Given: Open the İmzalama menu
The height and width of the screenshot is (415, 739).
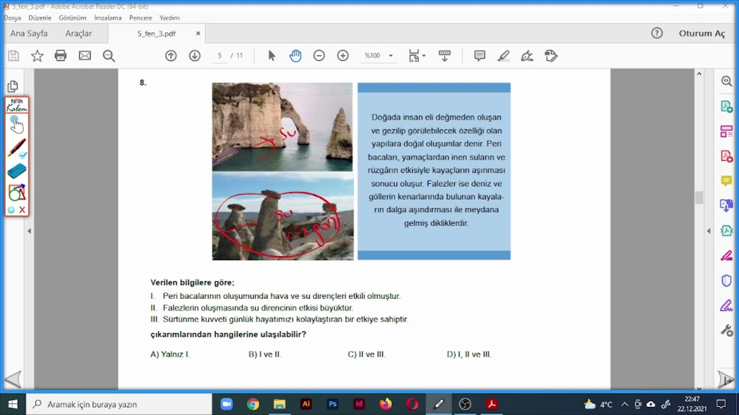Looking at the screenshot, I should click(108, 18).
